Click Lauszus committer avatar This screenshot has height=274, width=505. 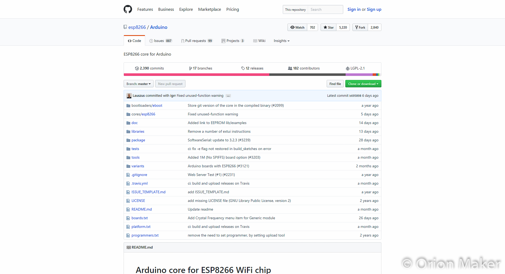(x=129, y=96)
